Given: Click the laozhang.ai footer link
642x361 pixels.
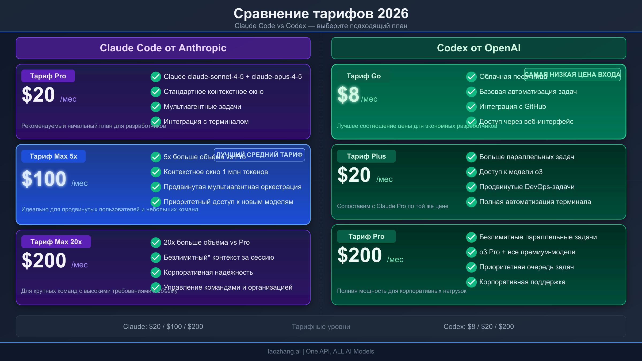Looking at the screenshot, I should pyautogui.click(x=321, y=351).
